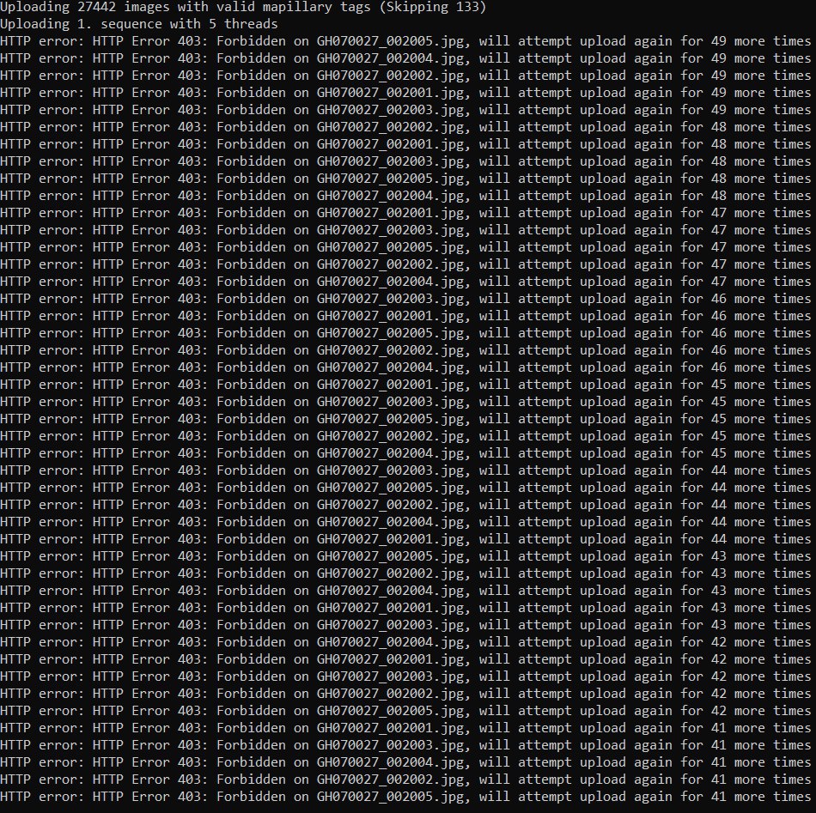Select the GH070027_002002.jpg line with 45 more times

coord(405,436)
